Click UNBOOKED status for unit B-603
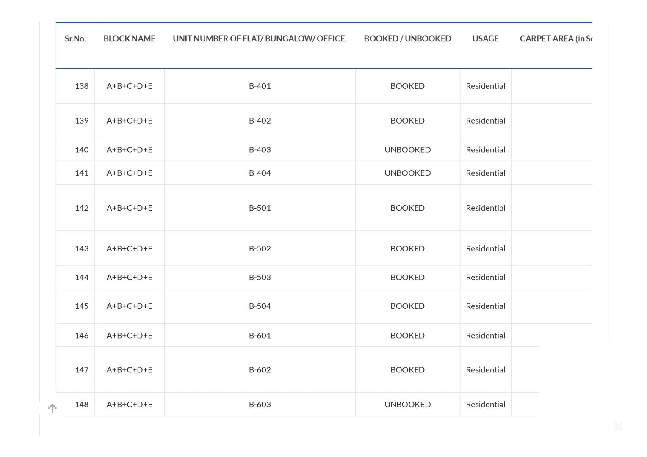This screenshot has height=457, width=647. click(407, 405)
